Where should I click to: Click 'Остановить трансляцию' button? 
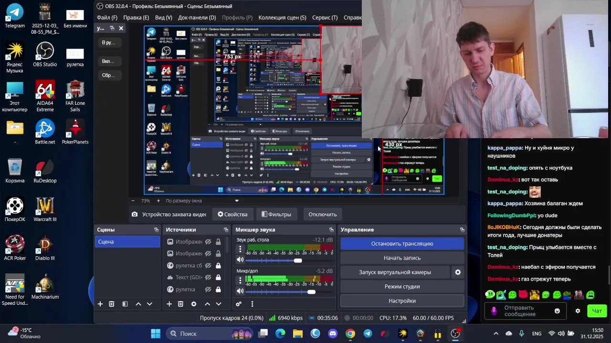coord(402,243)
